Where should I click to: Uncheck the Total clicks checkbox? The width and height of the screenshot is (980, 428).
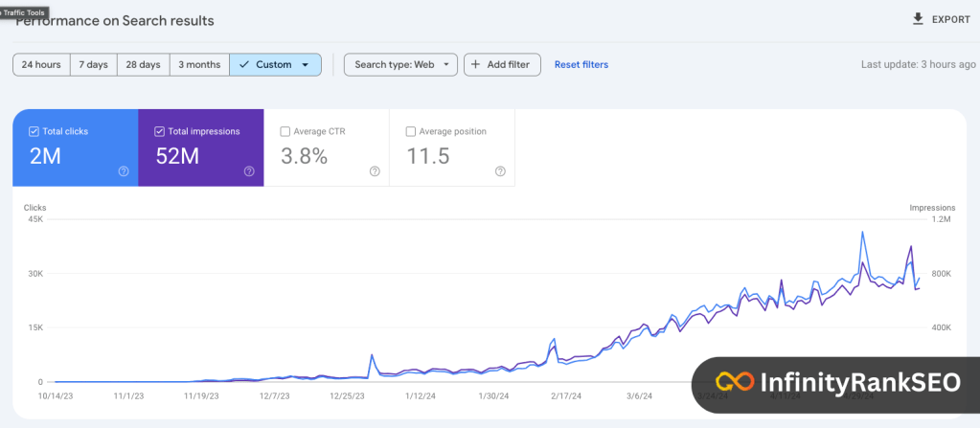click(34, 131)
